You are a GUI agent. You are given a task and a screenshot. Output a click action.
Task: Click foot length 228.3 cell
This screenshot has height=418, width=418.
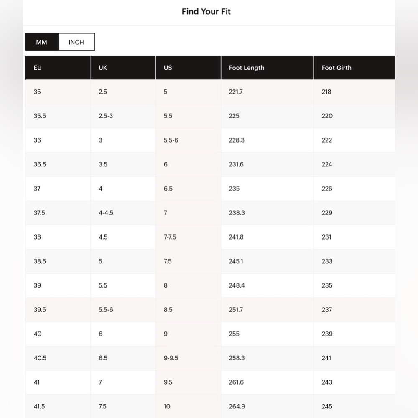[268, 140]
